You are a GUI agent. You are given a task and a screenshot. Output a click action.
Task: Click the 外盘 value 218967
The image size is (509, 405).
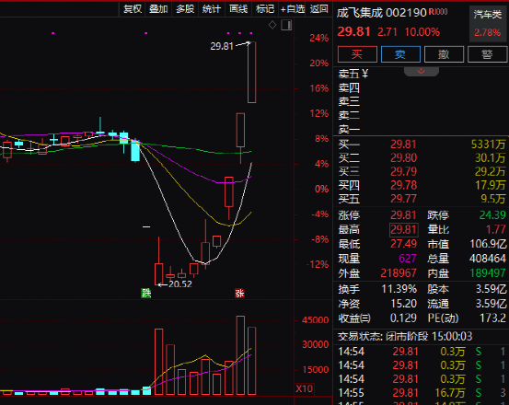pos(399,273)
